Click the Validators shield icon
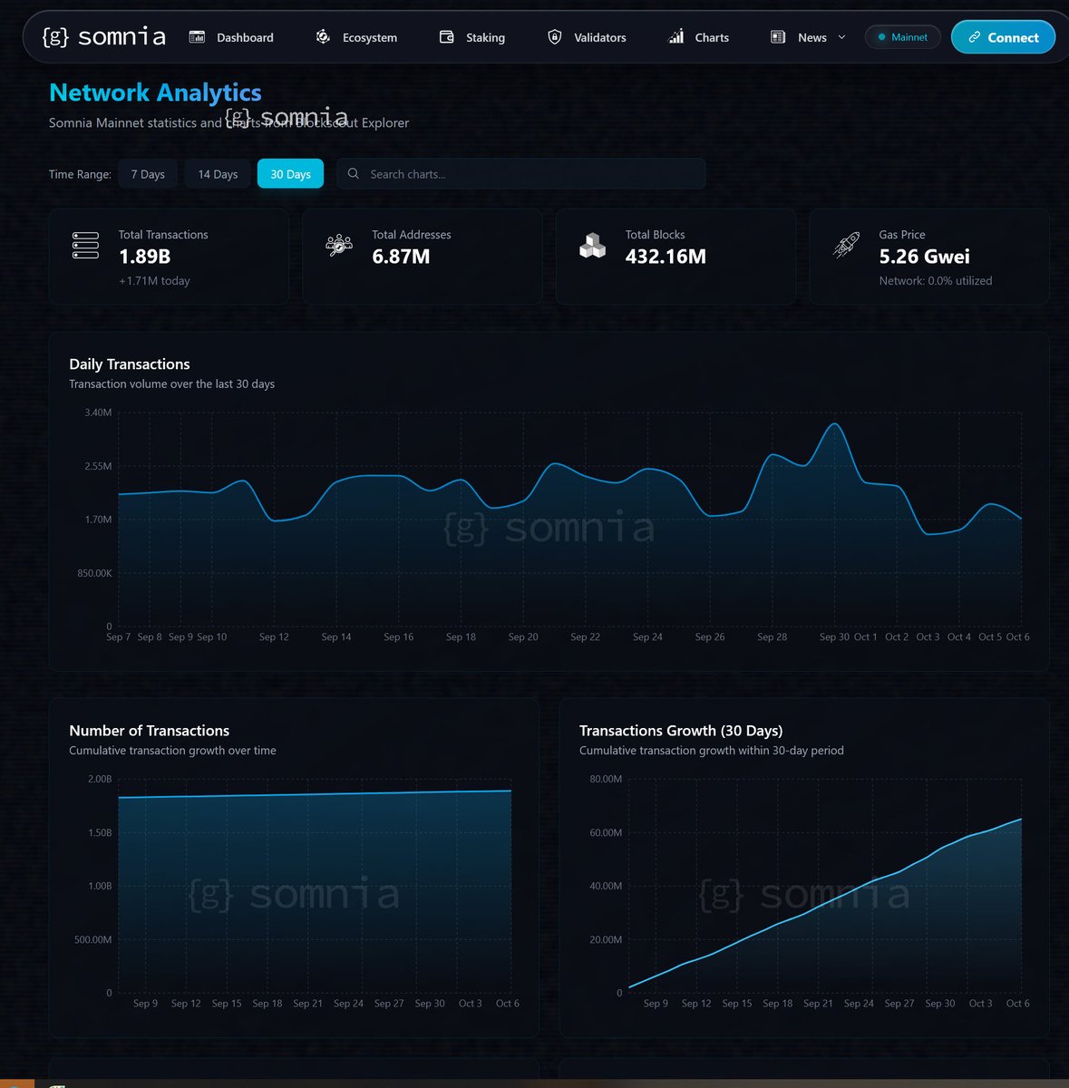 555,37
